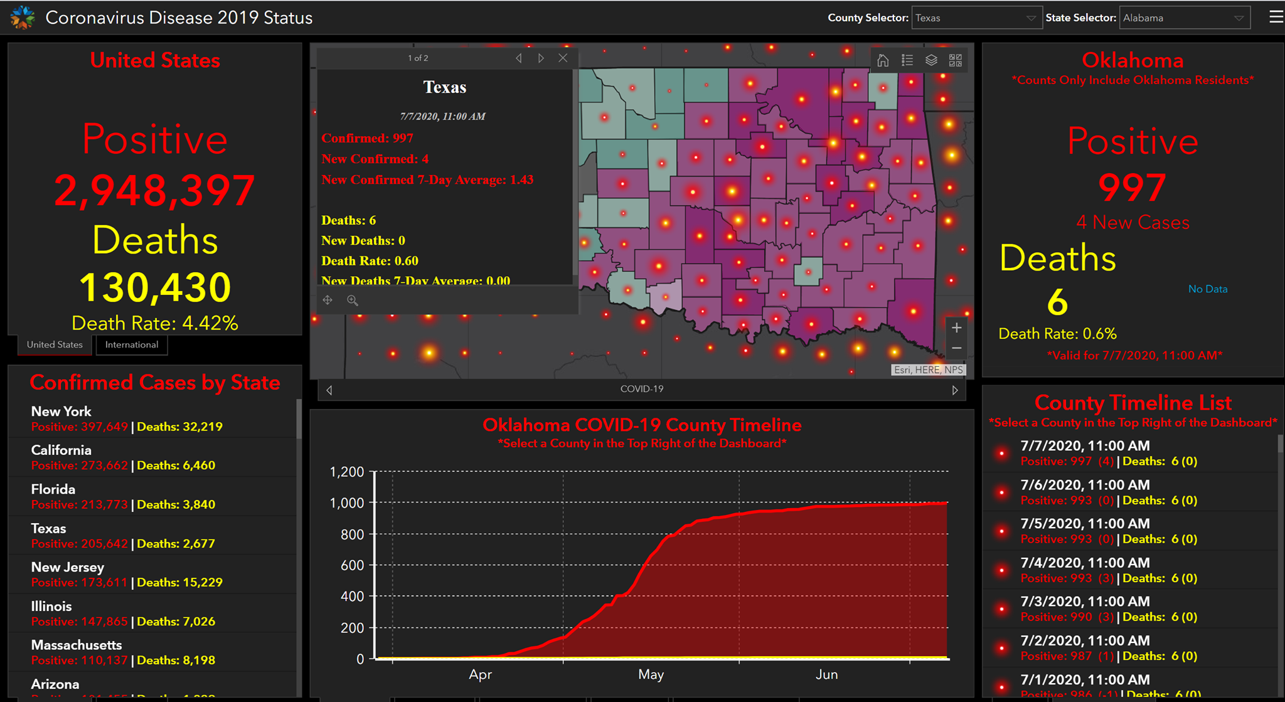Open the map legend list icon

(x=907, y=60)
